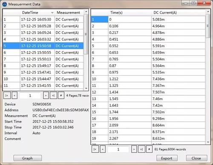Click the Interval value Auto

click(36, 133)
